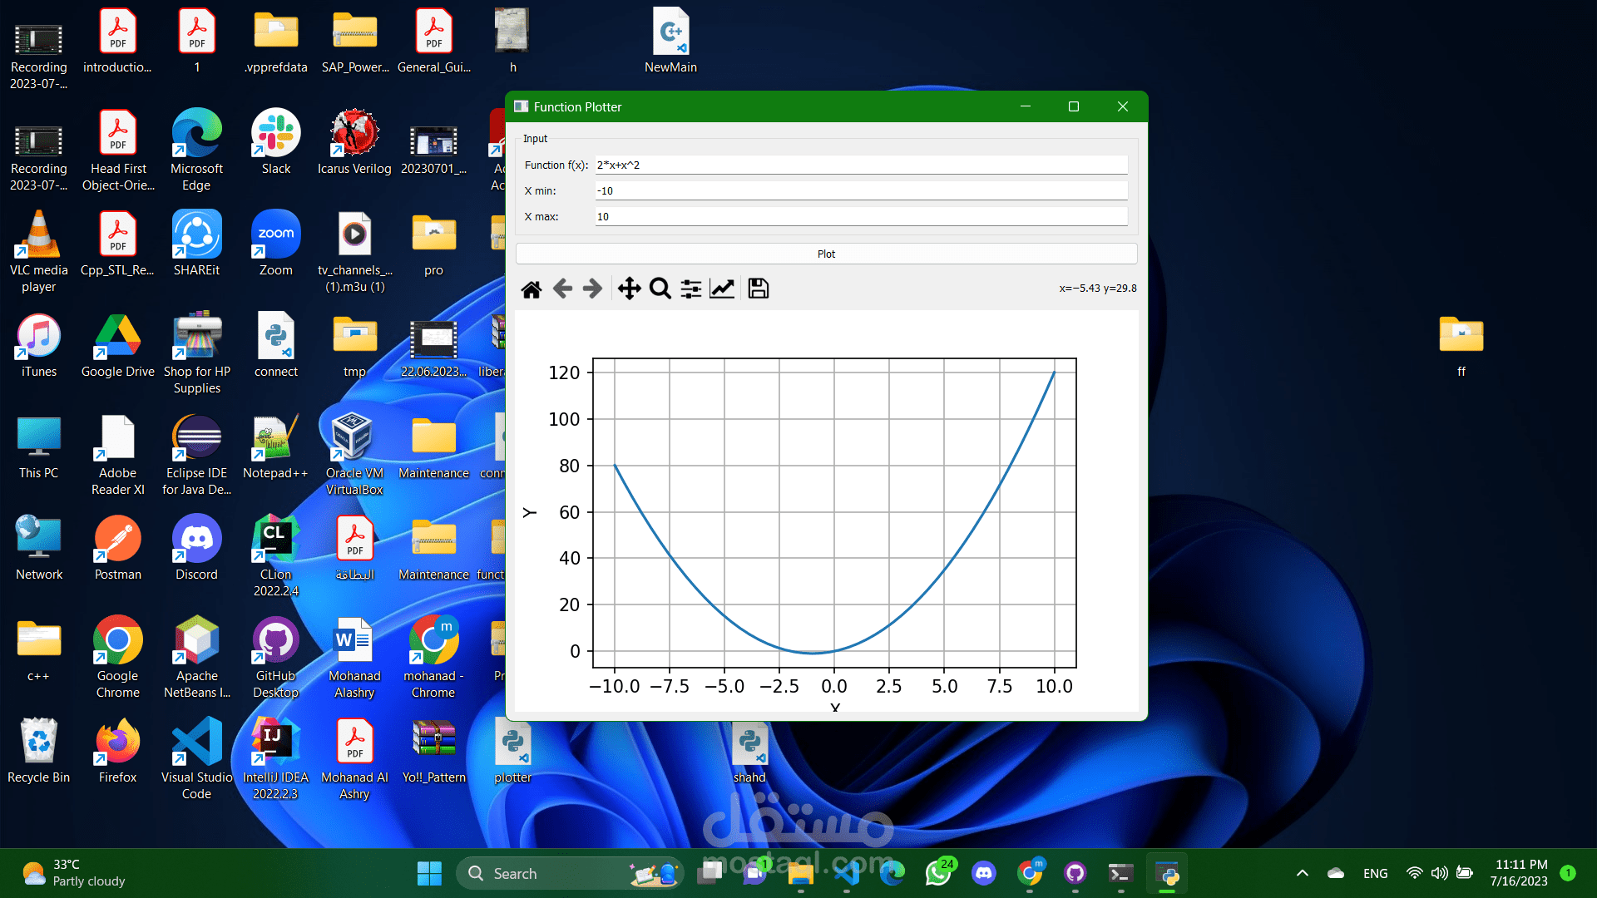Open Configure subplots sliders icon
This screenshot has height=898, width=1597.
pyautogui.click(x=691, y=289)
